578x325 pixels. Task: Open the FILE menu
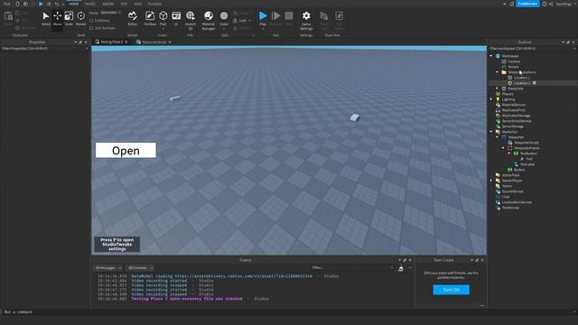coord(6,4)
